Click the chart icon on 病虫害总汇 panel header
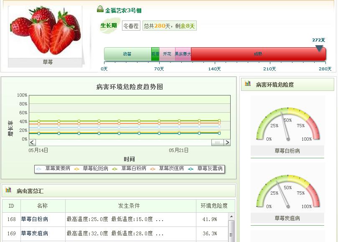This screenshot has width=338, height=242. point(8,190)
